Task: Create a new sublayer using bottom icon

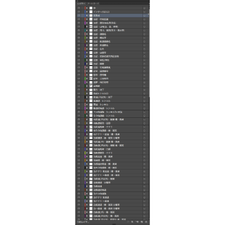Action: (137, 222)
